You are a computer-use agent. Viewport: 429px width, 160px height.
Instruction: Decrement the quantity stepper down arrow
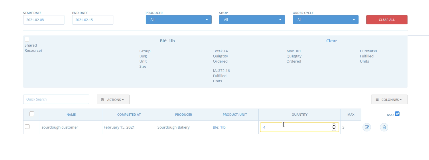coord(334,129)
